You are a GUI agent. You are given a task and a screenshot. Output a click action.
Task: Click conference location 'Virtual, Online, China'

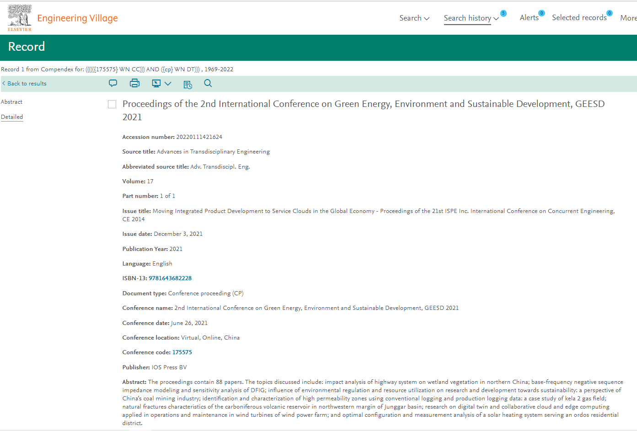coord(210,338)
